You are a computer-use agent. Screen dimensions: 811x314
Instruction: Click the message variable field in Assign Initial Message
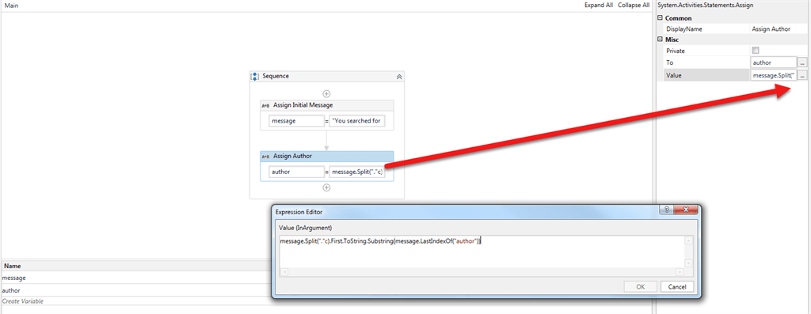(297, 121)
